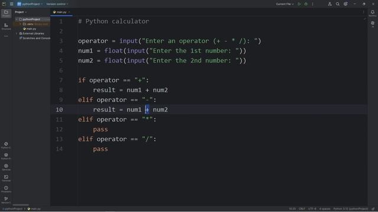This screenshot has height=212, width=378.
Task: Click cursor position indicator in status bar
Action: [x=292, y=209]
